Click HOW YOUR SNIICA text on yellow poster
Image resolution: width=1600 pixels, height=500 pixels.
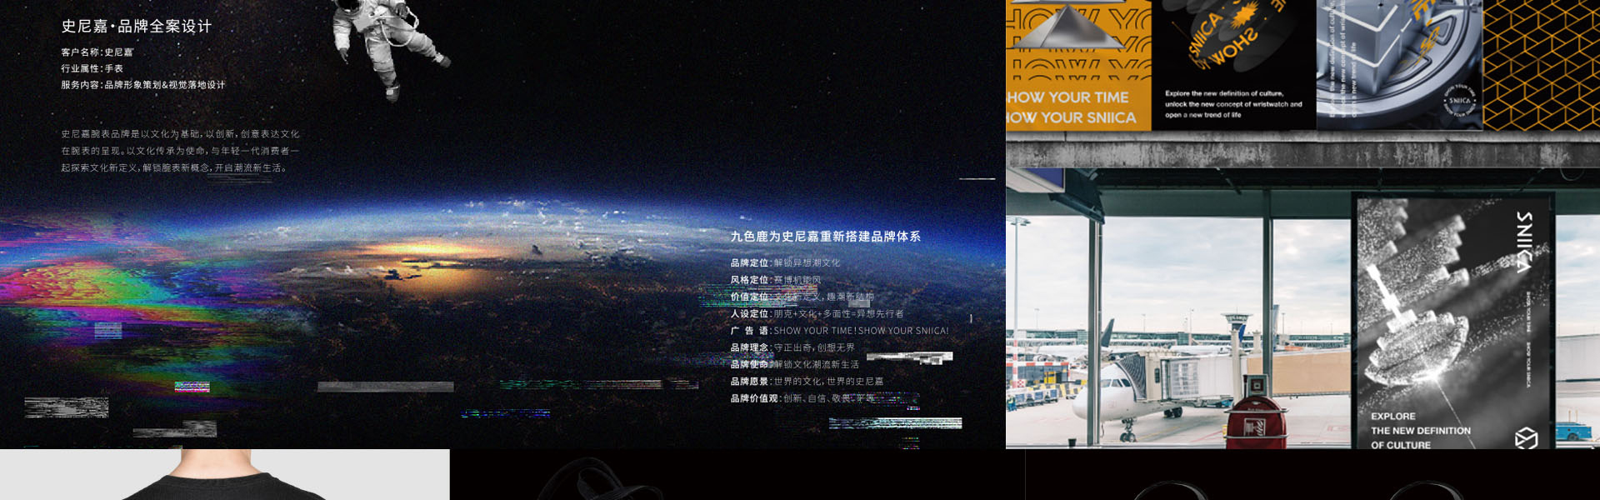[x=1071, y=117]
